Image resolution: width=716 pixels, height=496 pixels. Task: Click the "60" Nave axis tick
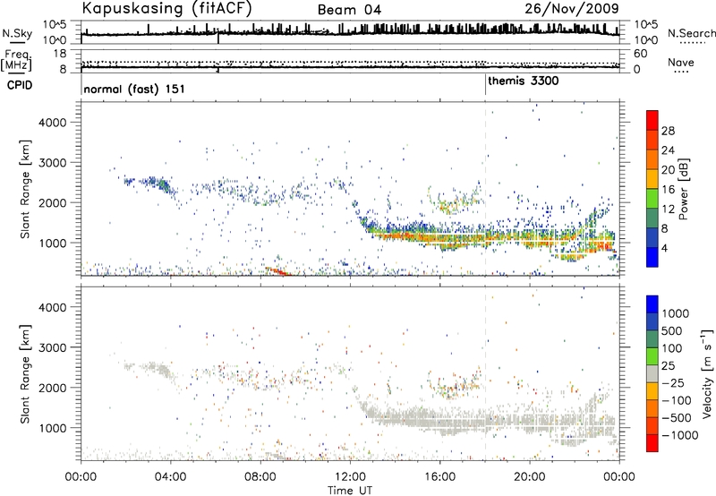pyautogui.click(x=640, y=54)
